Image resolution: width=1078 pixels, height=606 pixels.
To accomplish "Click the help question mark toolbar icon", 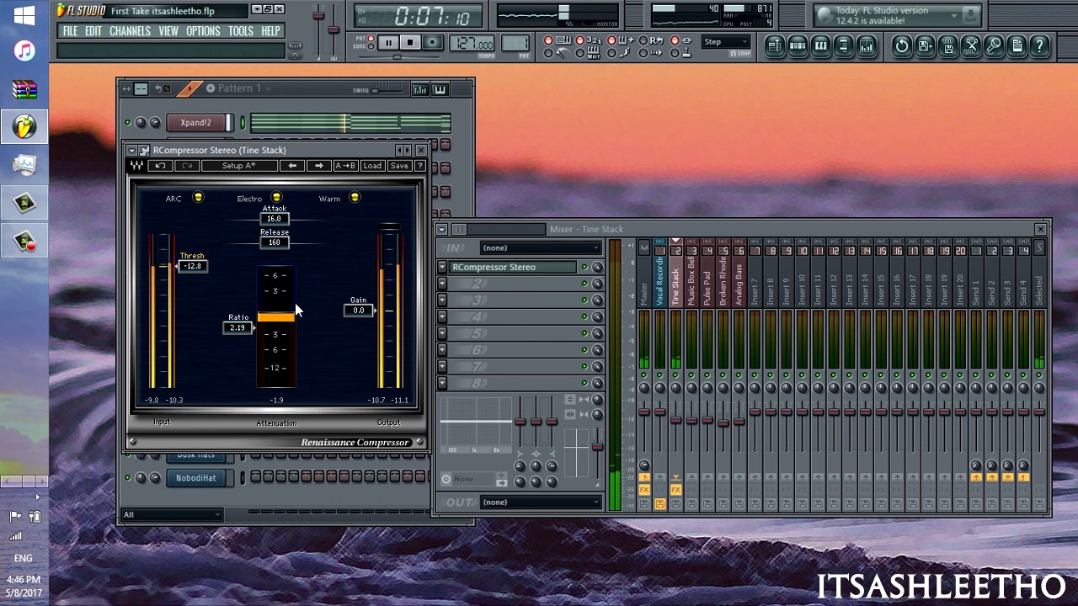I will (x=1039, y=46).
